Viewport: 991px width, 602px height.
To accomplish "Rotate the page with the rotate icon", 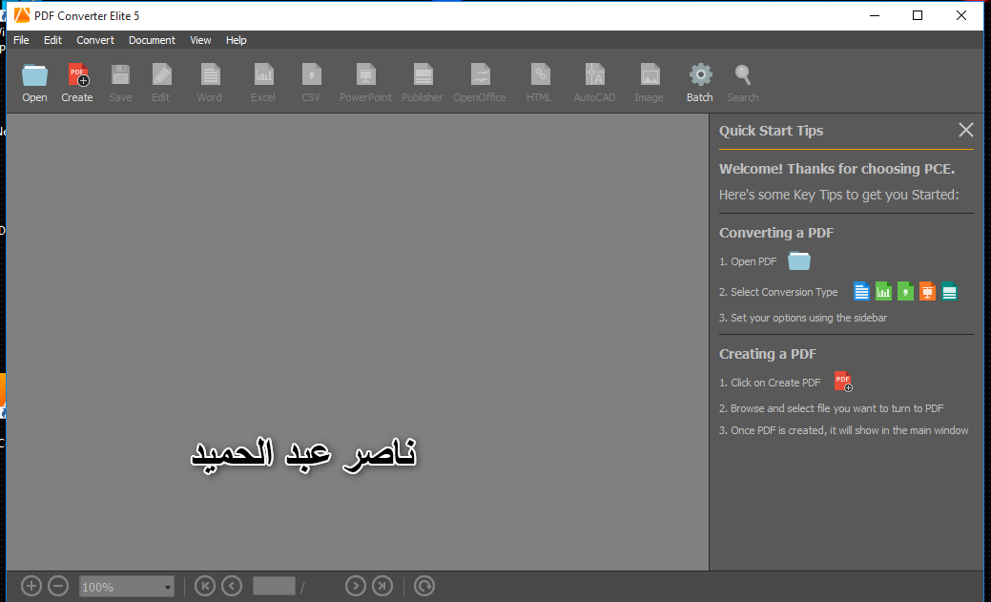I will tap(424, 586).
